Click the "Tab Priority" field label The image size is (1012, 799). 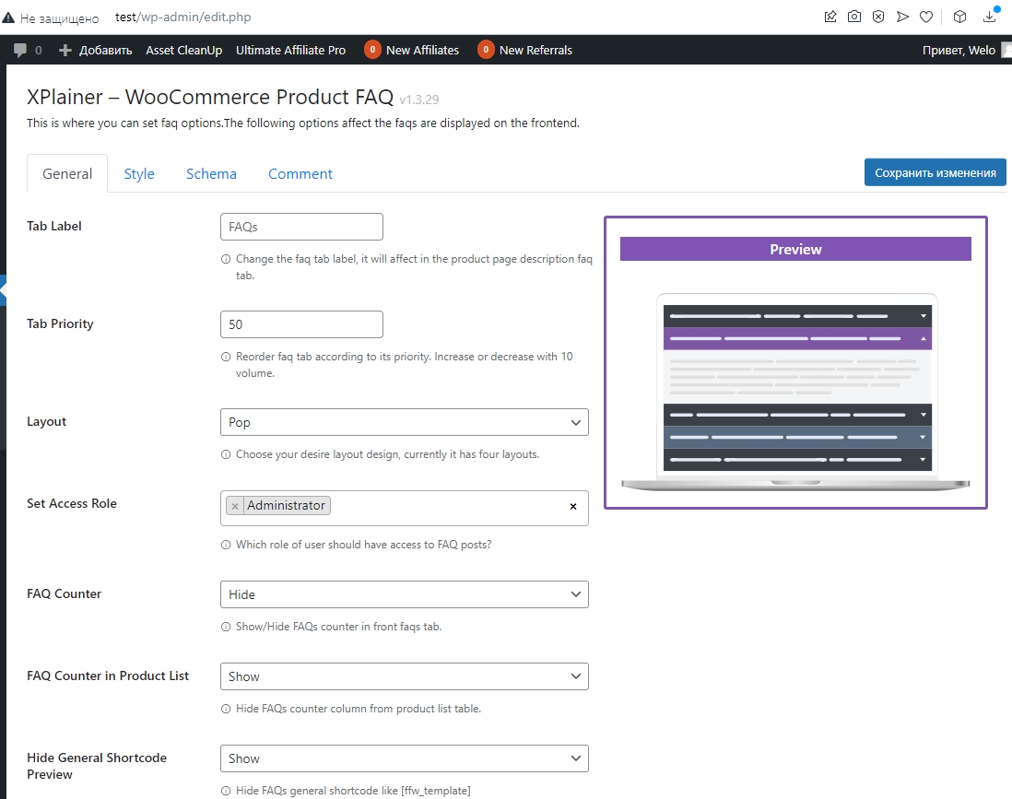coord(60,323)
